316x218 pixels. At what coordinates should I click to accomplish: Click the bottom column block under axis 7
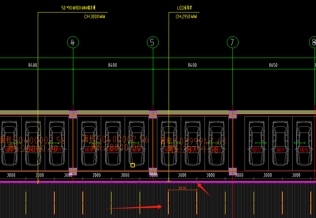[x=233, y=171]
